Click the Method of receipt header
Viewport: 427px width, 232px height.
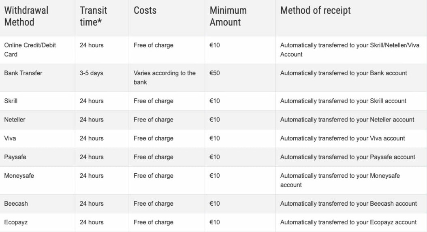tap(316, 11)
